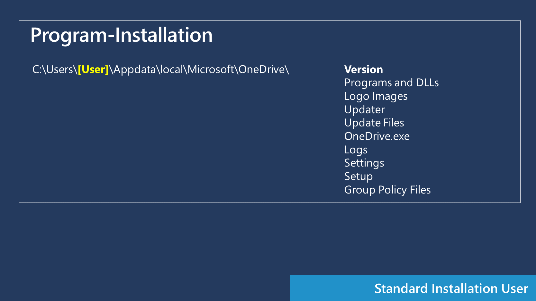Click the yellow [User] placeholder text

pyautogui.click(x=93, y=69)
